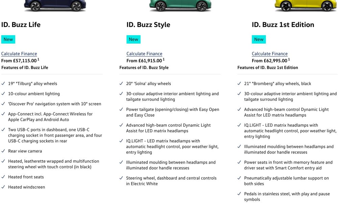Click the checkmark beside 21" Bromberg alloy wheels
The height and width of the screenshot is (203, 338).
pyautogui.click(x=239, y=84)
